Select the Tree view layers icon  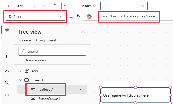pyautogui.click(x=7, y=30)
